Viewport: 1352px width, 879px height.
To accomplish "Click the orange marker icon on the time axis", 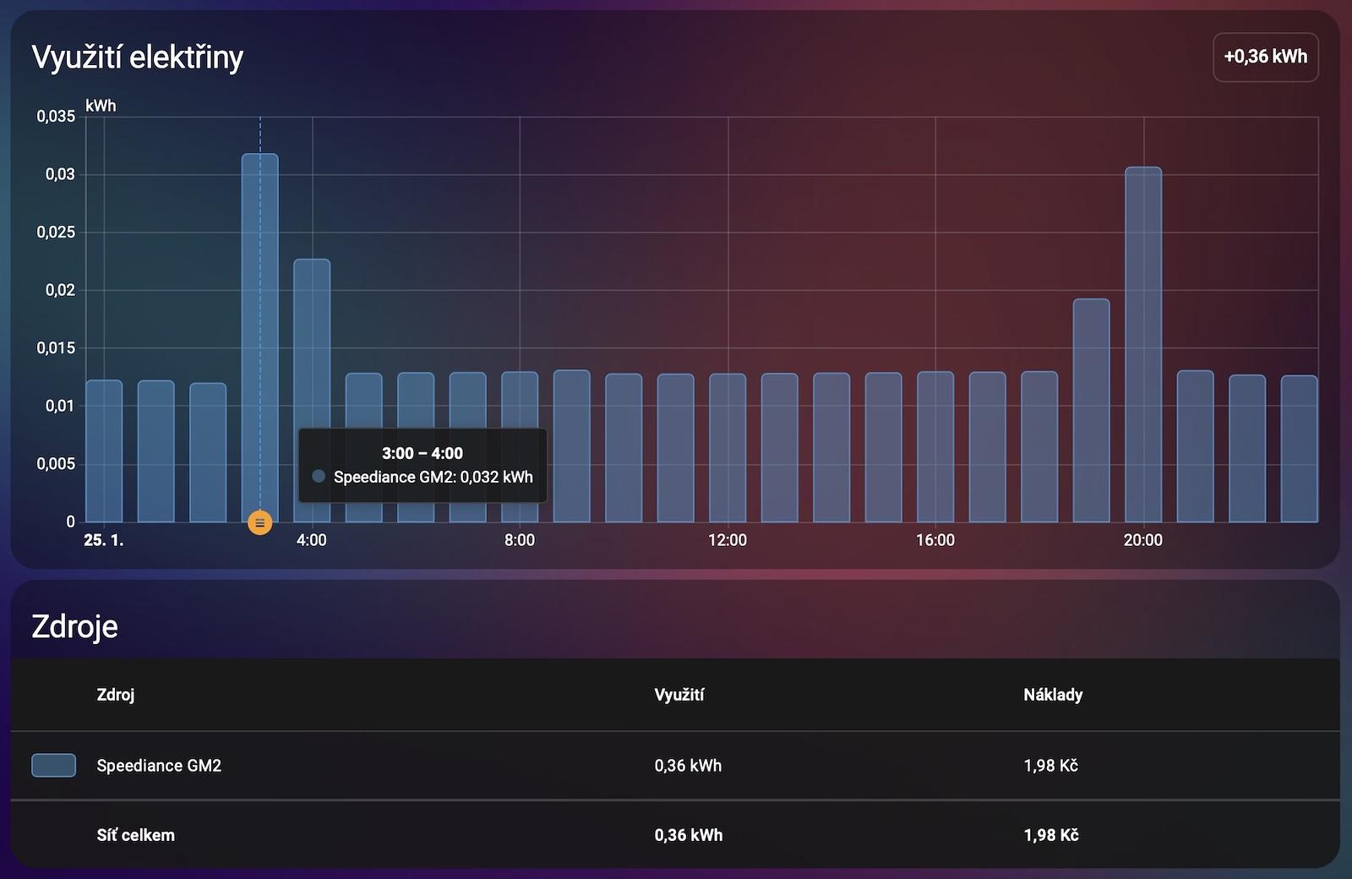I will pos(259,523).
